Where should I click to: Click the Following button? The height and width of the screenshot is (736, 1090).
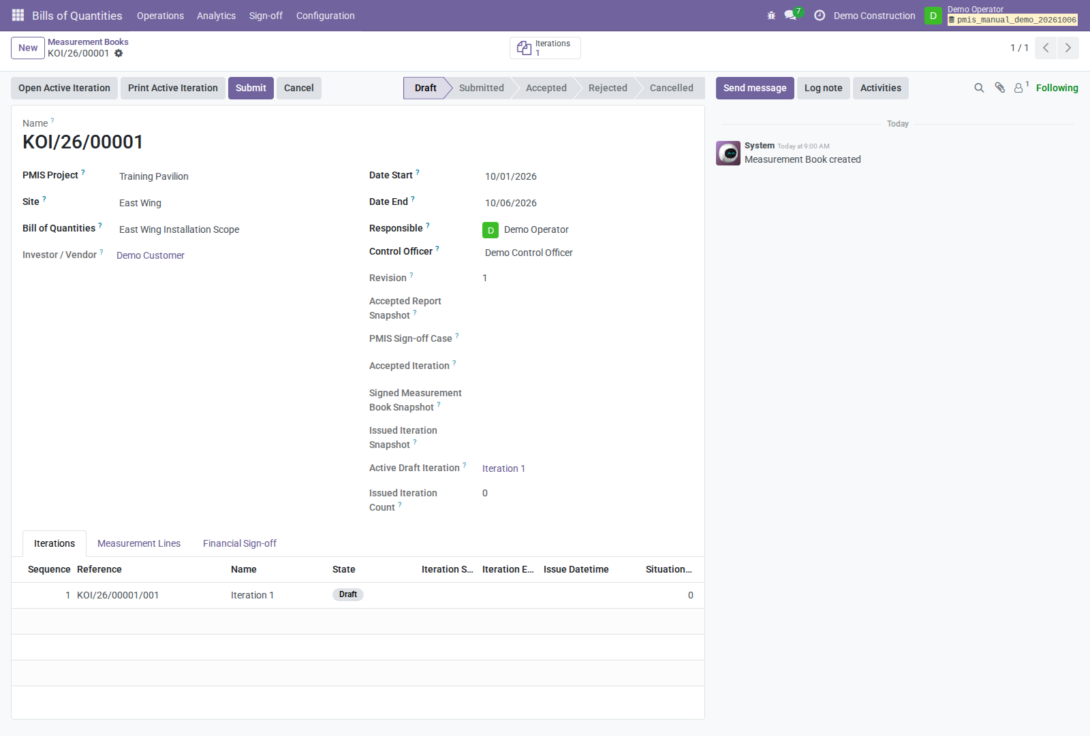tap(1057, 88)
